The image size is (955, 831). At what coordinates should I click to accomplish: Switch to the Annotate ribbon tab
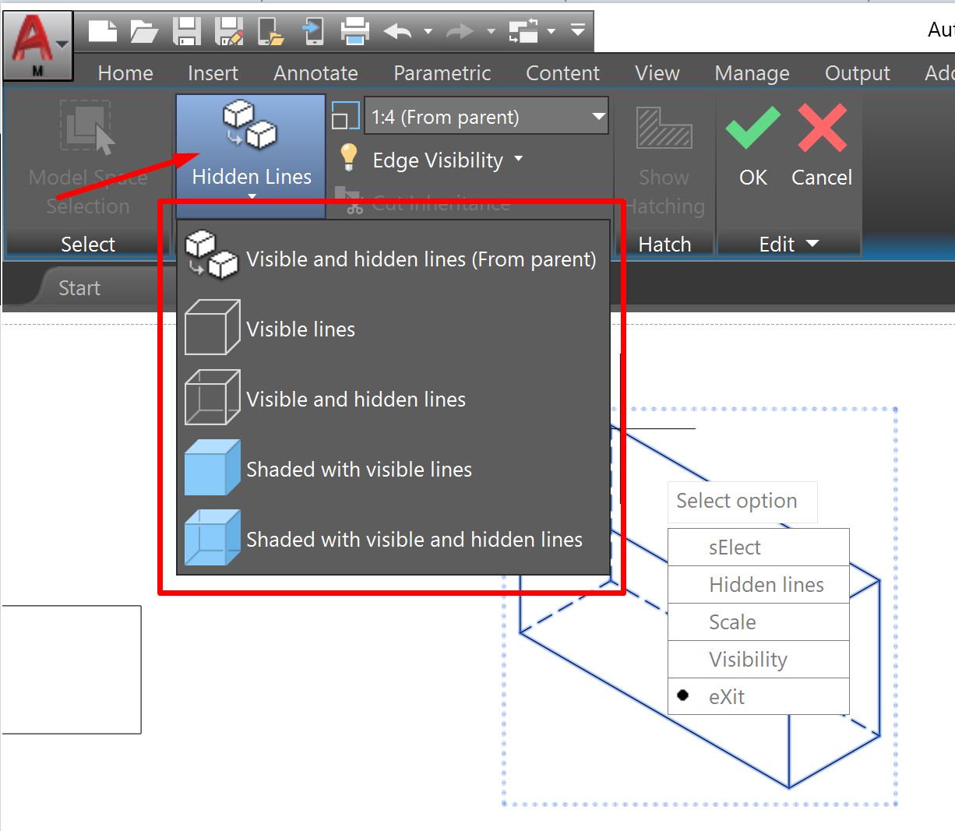(315, 72)
